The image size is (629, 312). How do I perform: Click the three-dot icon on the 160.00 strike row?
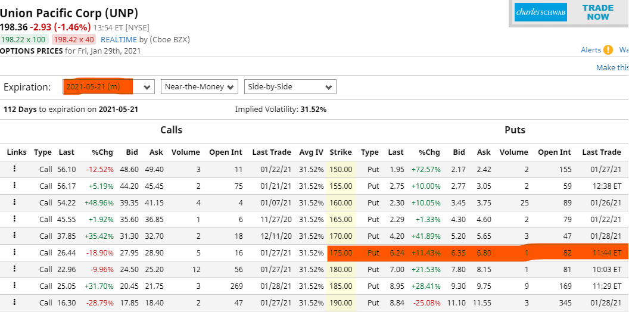pyautogui.click(x=15, y=202)
